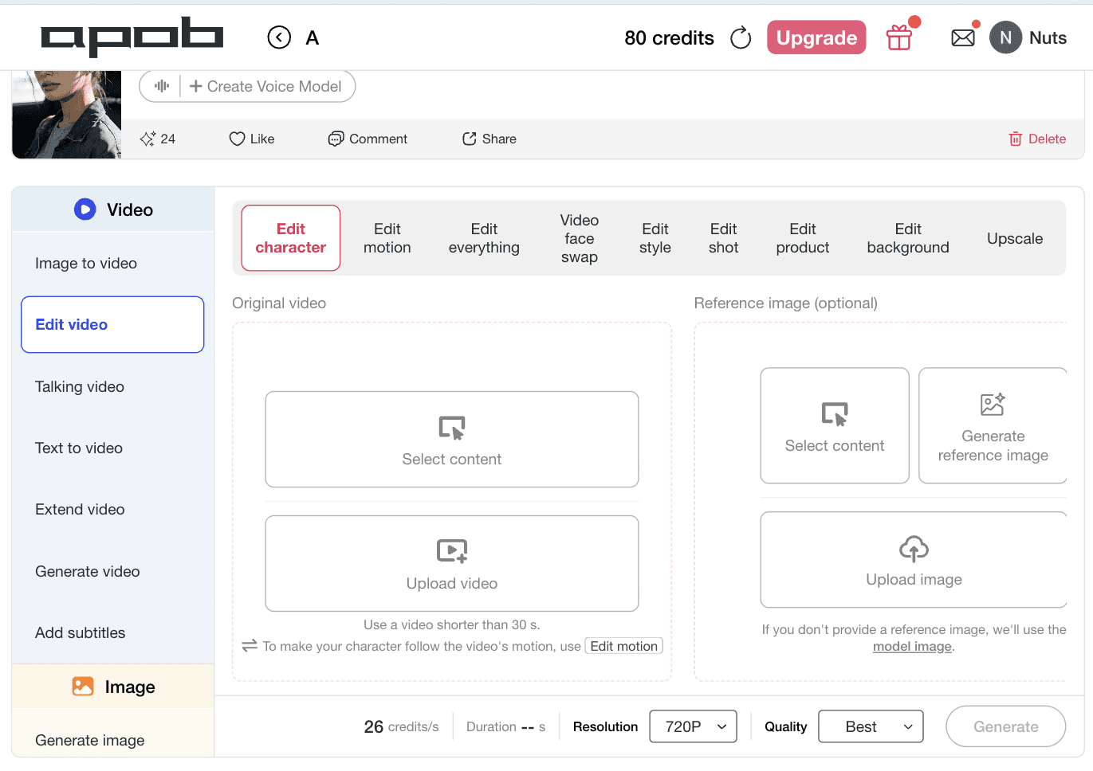This screenshot has width=1093, height=771.
Task: Click the Like heart icon
Action: pyautogui.click(x=237, y=139)
